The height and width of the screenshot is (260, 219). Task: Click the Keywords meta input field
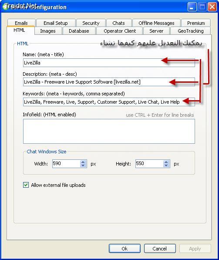point(109,102)
